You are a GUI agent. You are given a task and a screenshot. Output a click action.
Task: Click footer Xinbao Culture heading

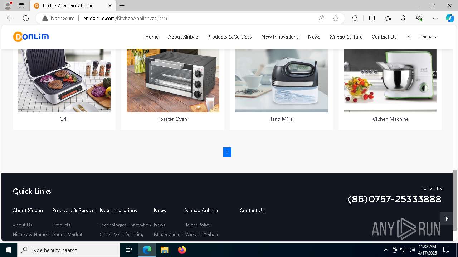click(x=201, y=210)
